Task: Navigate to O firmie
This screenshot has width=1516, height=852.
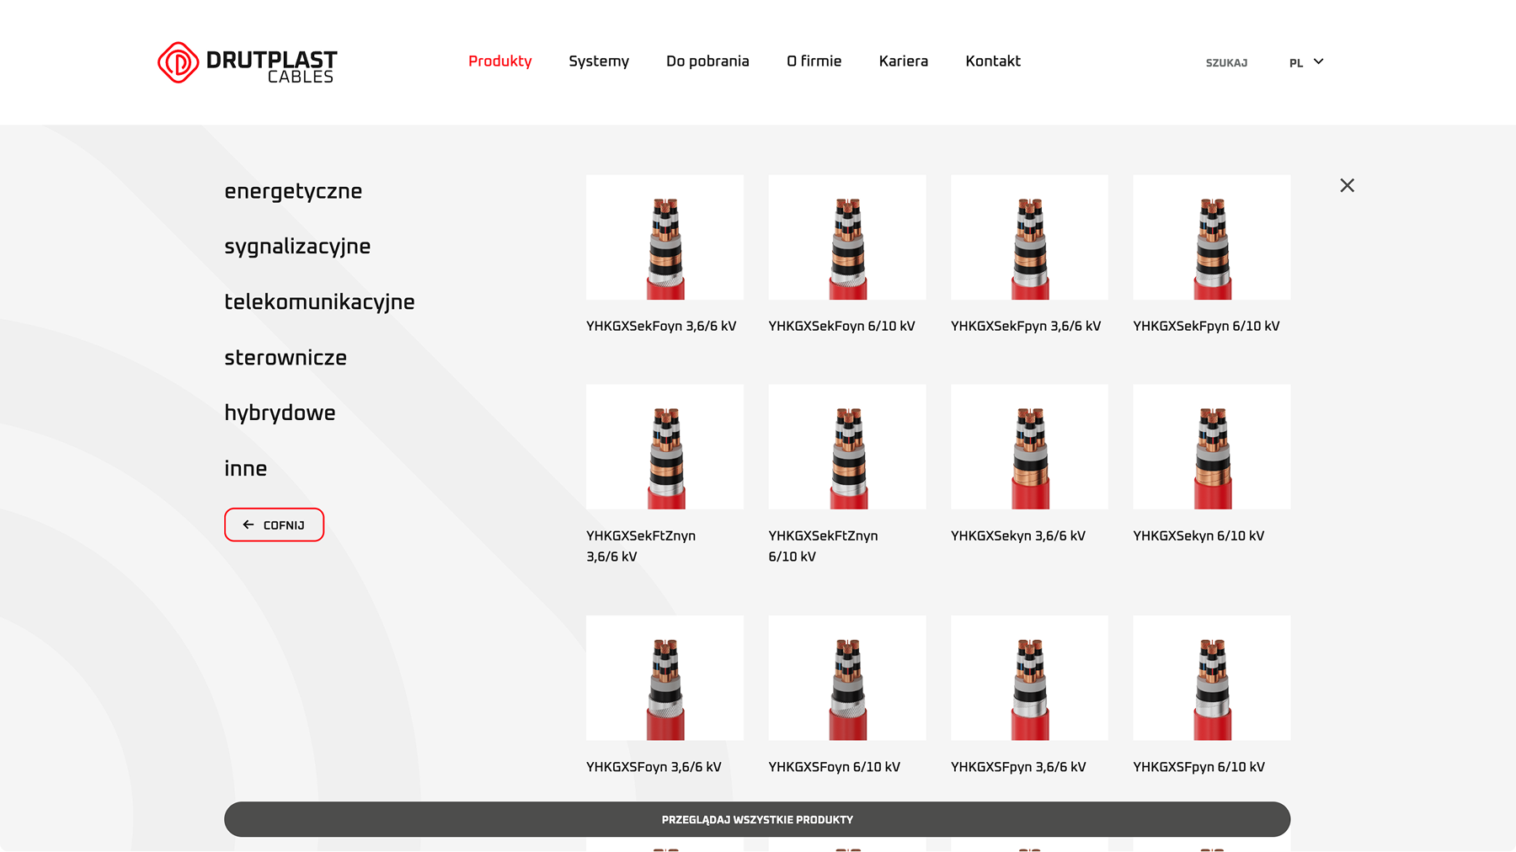Action: (814, 61)
